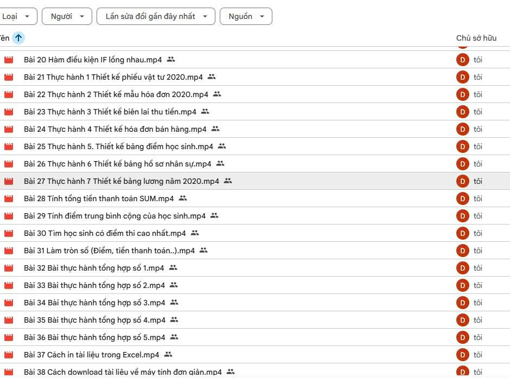Click video icon for Bài 27 Thực hành 7
The image size is (510, 378).
pos(9,181)
